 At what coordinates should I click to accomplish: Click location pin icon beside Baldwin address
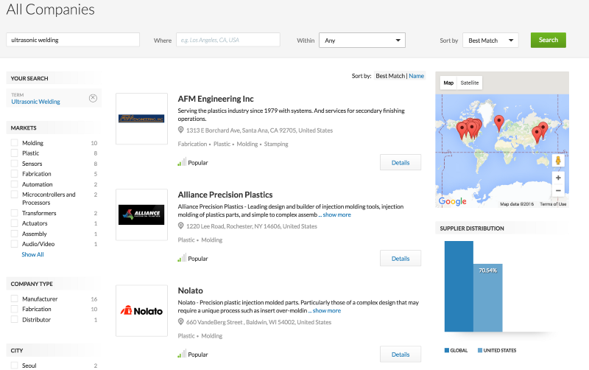(180, 322)
